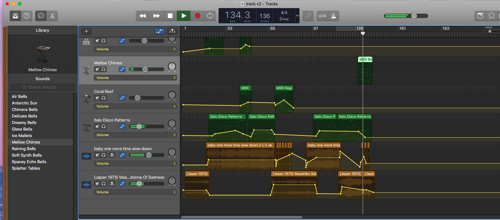The height and width of the screenshot is (220, 500).
Task: Solo the Coral Reef track
Action: coord(104,98)
